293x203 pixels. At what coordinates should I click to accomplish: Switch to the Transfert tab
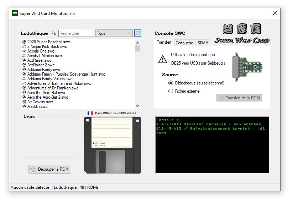(x=164, y=42)
